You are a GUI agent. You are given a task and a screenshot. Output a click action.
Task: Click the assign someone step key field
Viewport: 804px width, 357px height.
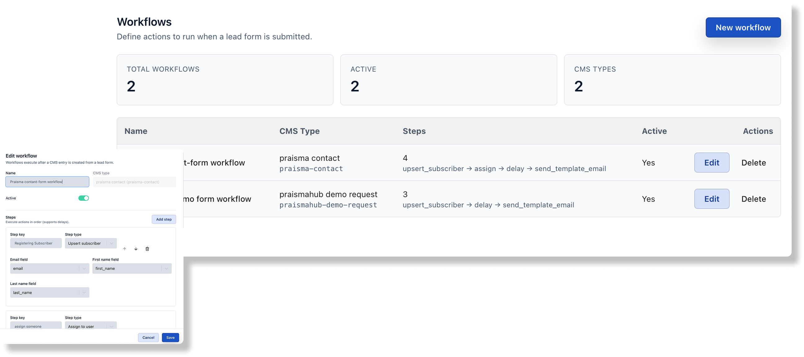36,326
